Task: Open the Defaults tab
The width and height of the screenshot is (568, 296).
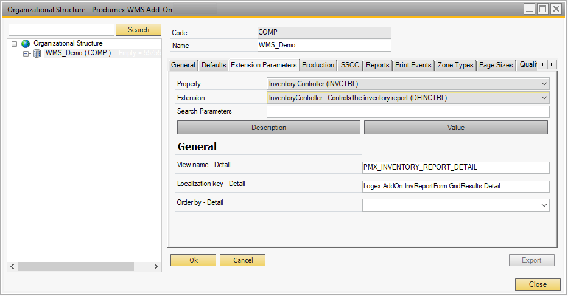Action: tap(214, 65)
